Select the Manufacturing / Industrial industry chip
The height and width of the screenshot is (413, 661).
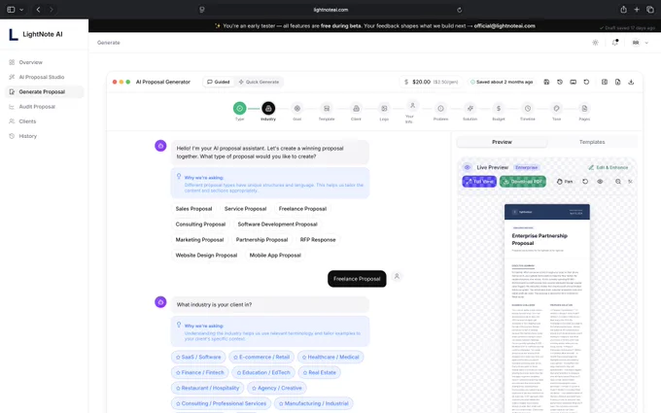click(314, 403)
